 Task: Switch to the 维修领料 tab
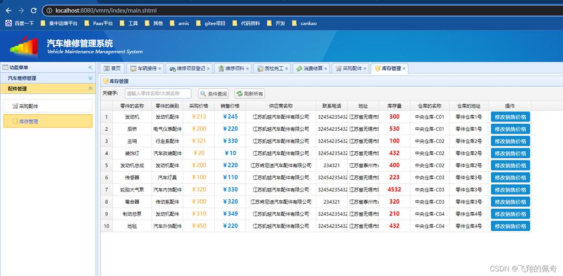tap(232, 68)
